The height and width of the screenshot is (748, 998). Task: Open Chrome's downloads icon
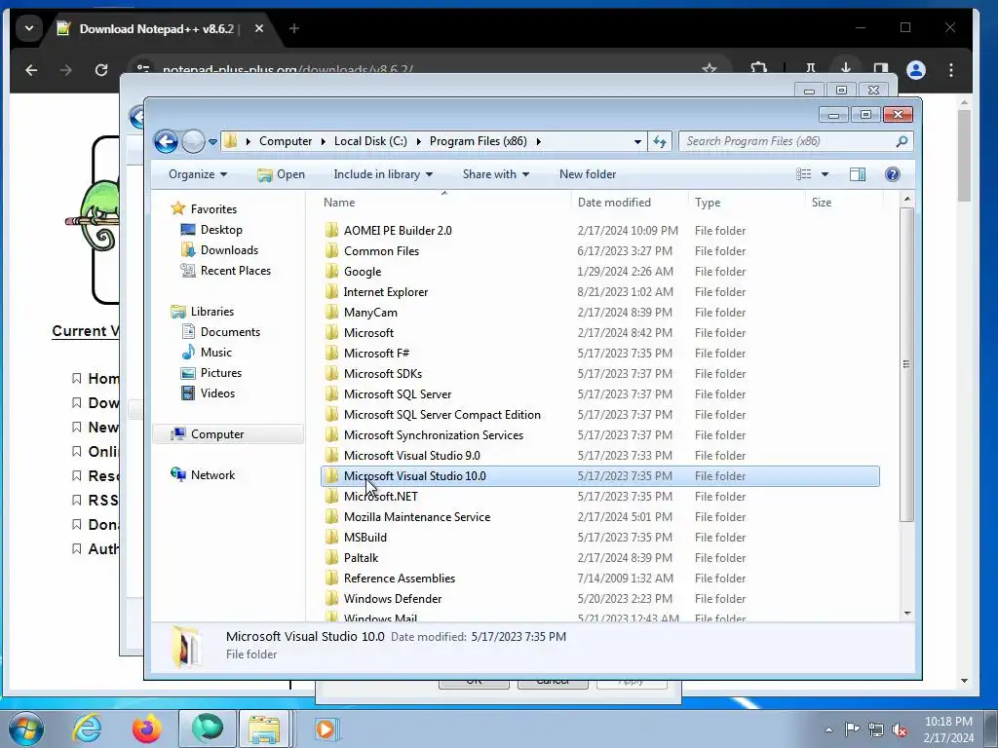point(845,69)
